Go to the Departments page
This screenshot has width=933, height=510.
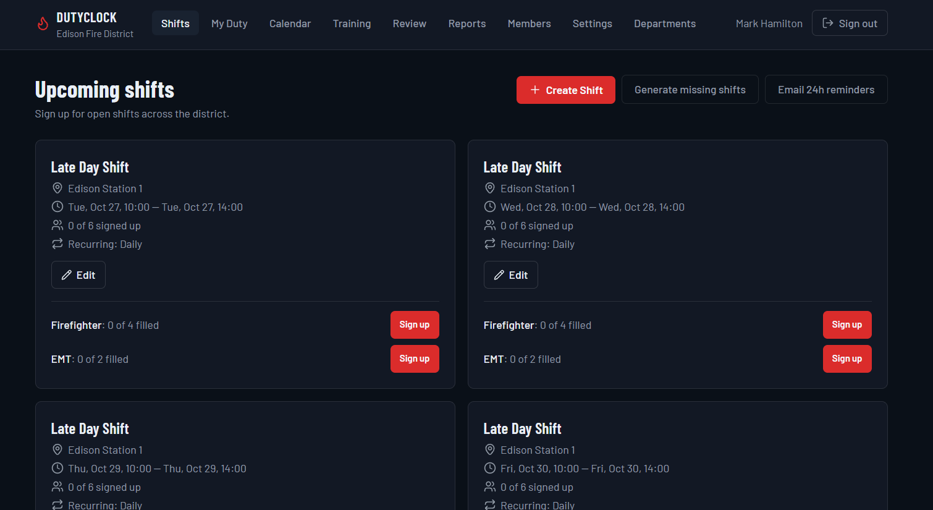[x=665, y=23]
